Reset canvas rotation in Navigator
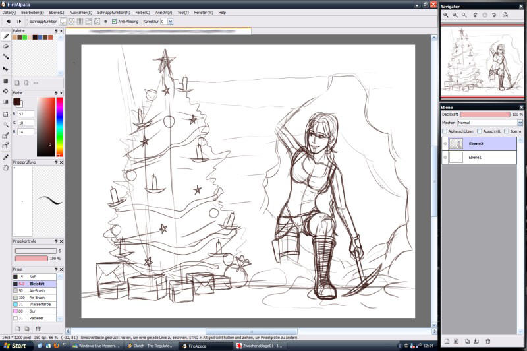Screen dimensions: 527x351 click(x=485, y=15)
